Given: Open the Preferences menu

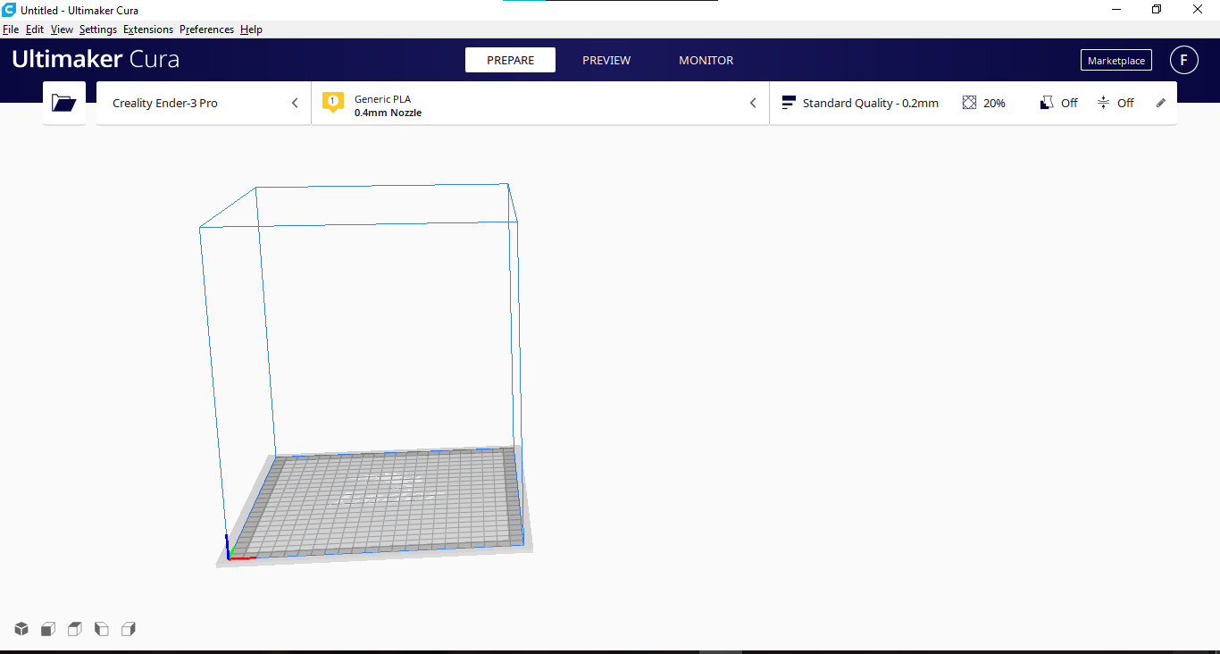Looking at the screenshot, I should tap(206, 29).
